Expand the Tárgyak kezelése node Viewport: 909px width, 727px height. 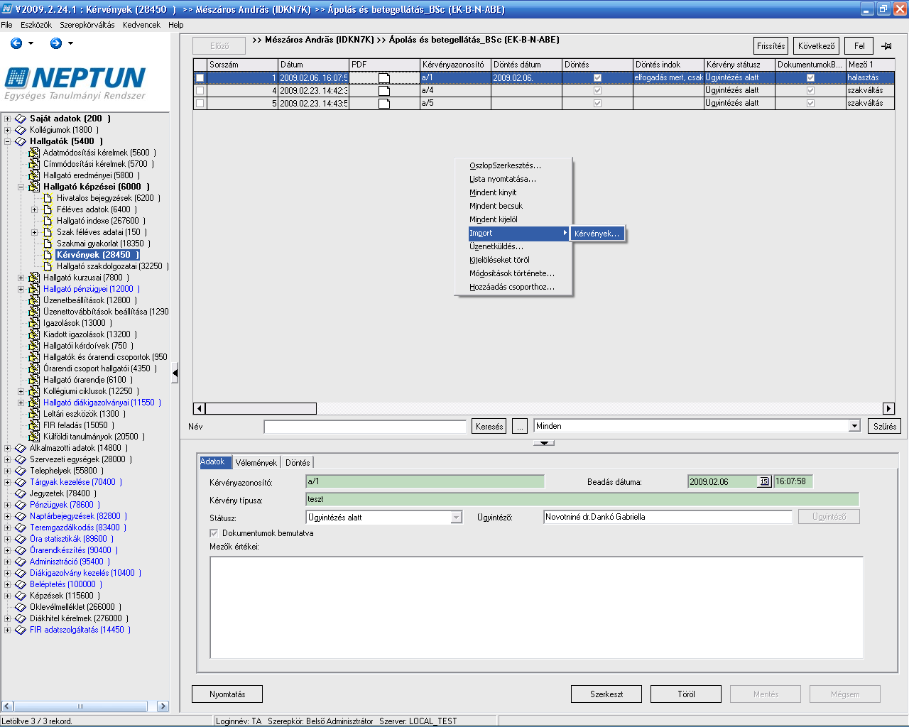coord(7,482)
